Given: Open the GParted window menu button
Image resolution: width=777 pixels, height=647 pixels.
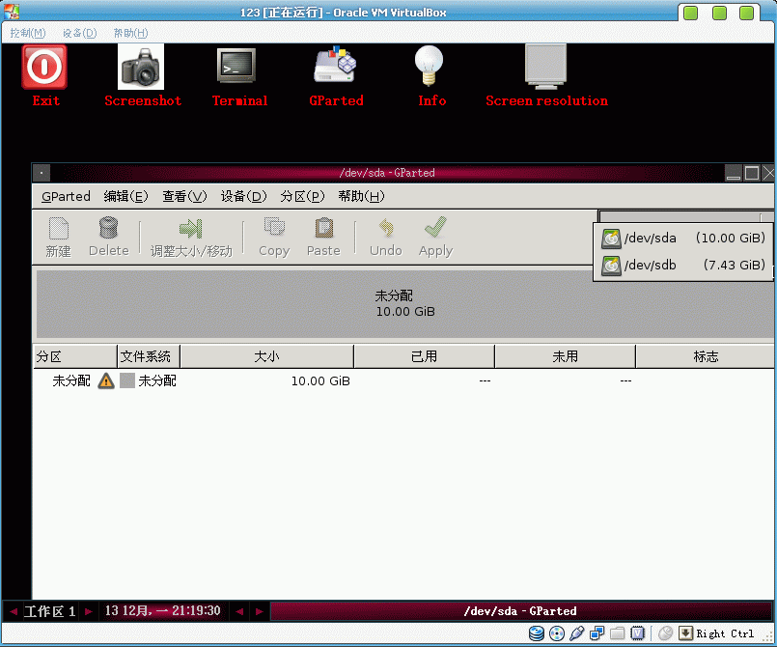Looking at the screenshot, I should point(42,173).
